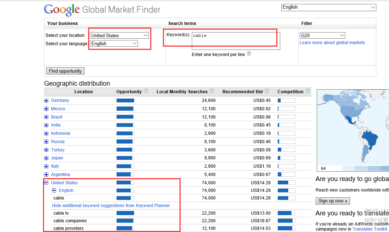Image resolution: width=389 pixels, height=232 pixels.
Task: Collapse the English language sub-row
Action: pyautogui.click(x=54, y=190)
